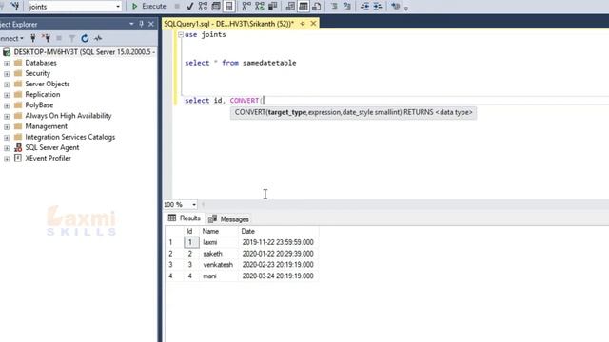Screen dimensions: 609x342
Task: Select the row header for row 4
Action: click(174, 276)
